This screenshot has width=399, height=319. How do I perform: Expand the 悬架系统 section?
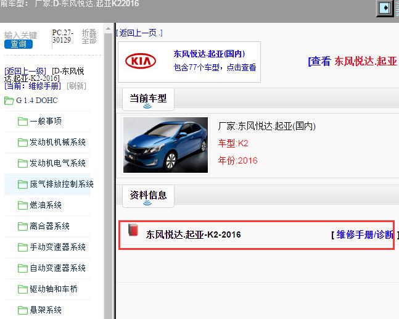coord(46,310)
